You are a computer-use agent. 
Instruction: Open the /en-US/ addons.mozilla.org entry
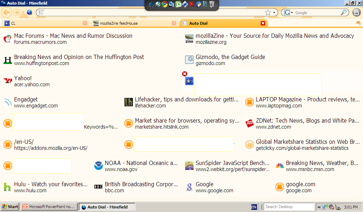(60, 145)
